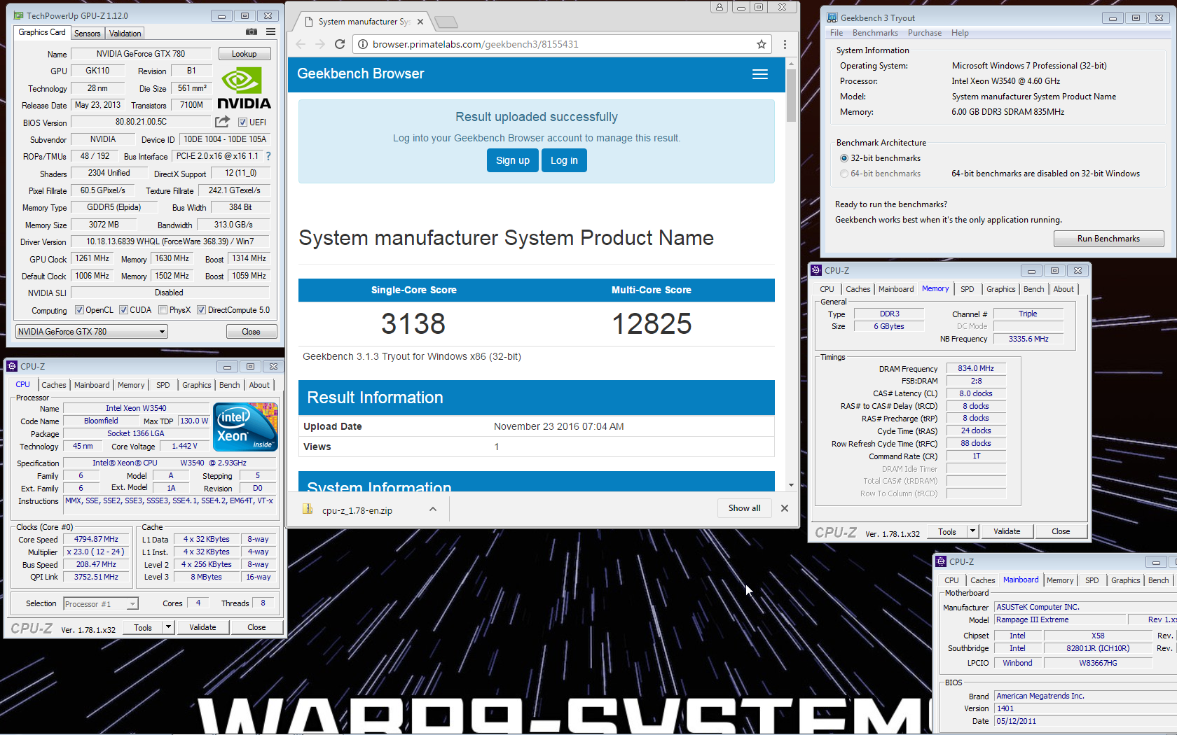The height and width of the screenshot is (735, 1177).
Task: Click the browser scrollbar up arrow
Action: click(x=791, y=64)
